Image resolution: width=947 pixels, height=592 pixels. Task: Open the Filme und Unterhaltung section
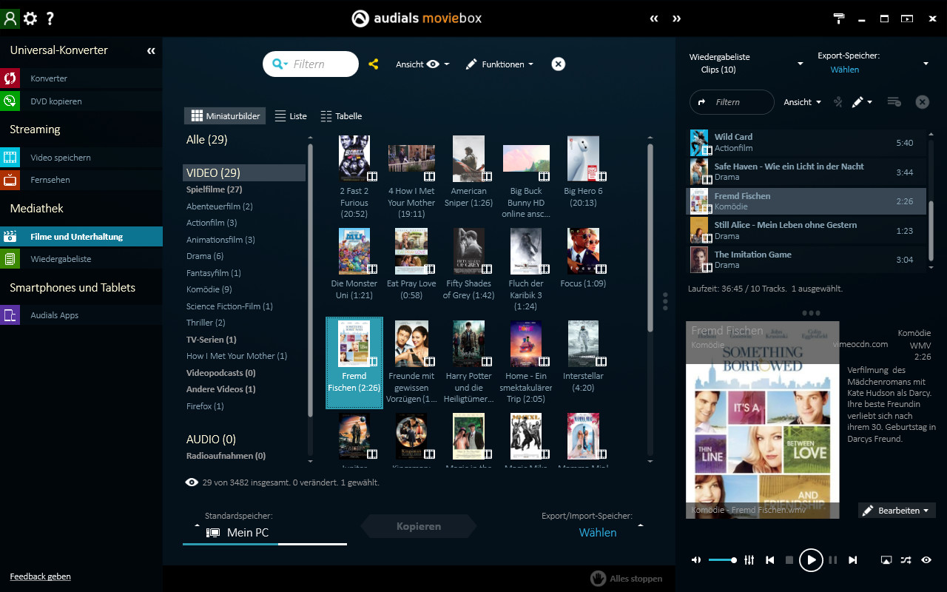coord(81,237)
